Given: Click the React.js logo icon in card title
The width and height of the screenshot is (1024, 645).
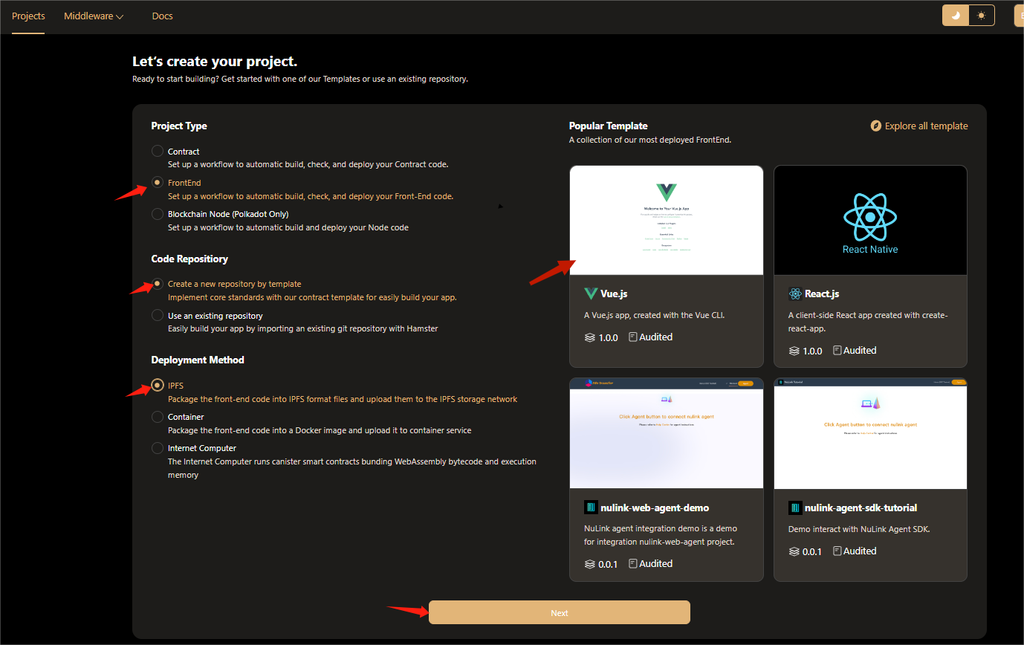Looking at the screenshot, I should 795,294.
